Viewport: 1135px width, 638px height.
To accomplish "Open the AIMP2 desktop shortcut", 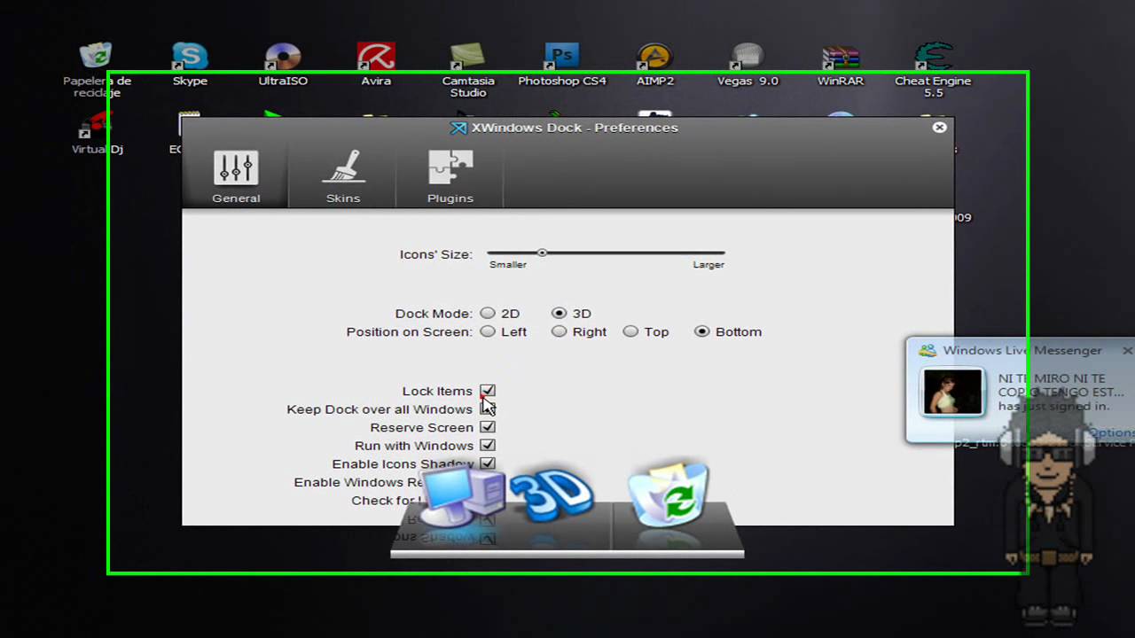I will point(655,64).
